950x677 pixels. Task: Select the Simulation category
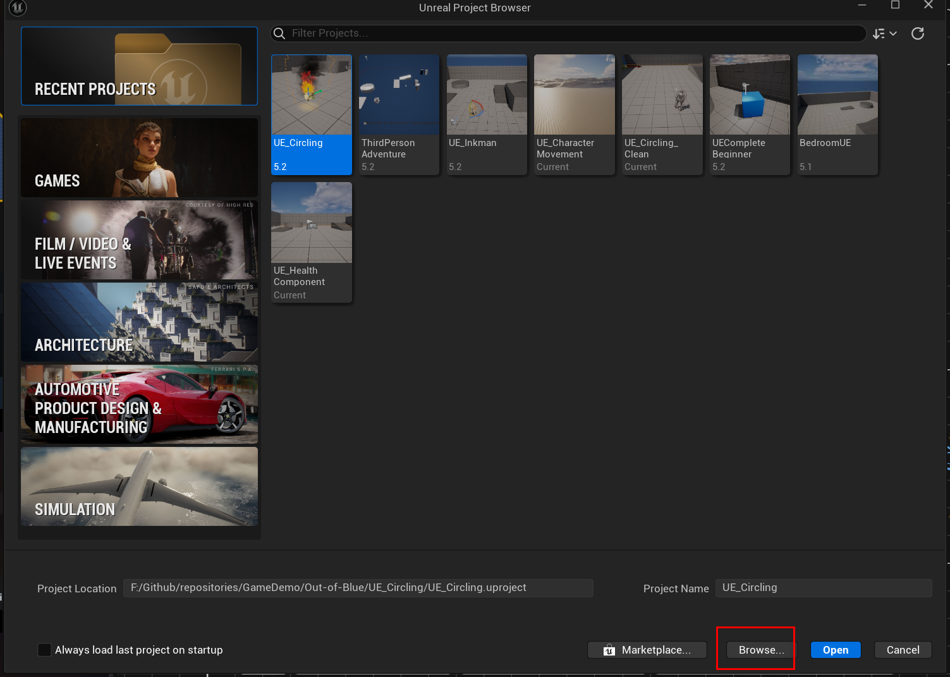[139, 487]
